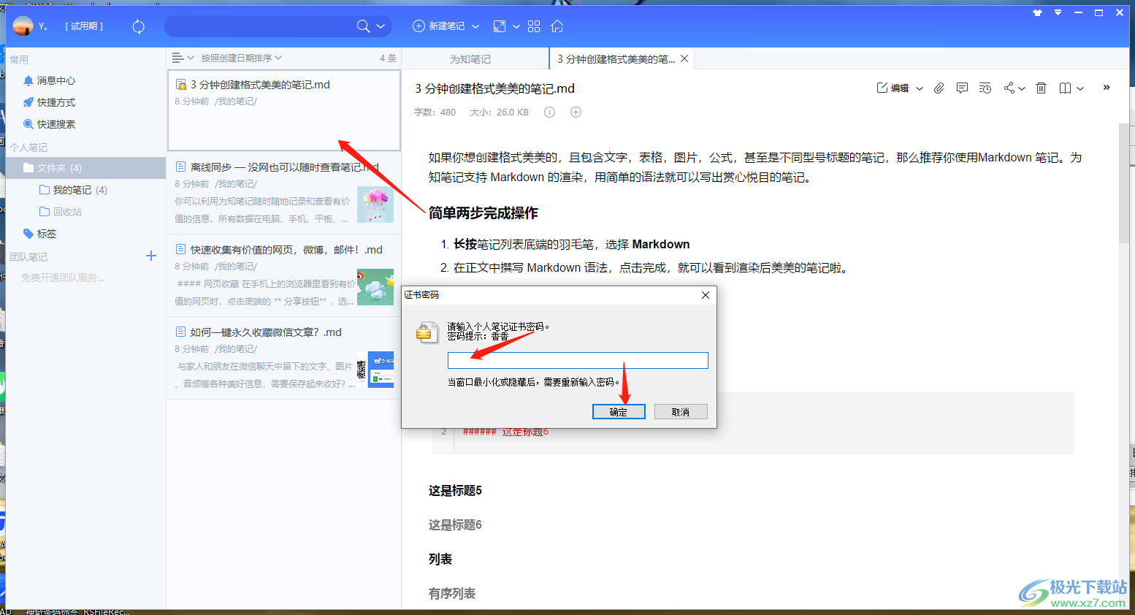Click the attachment paperclip icon
The width and height of the screenshot is (1135, 615).
(x=939, y=88)
